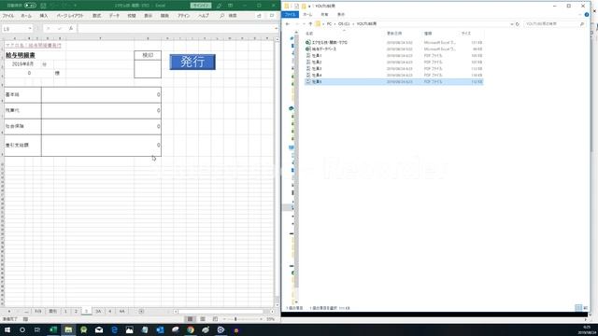The height and width of the screenshot is (336, 598).
Task: Select the 基本給 row label
Action: pos(22,94)
